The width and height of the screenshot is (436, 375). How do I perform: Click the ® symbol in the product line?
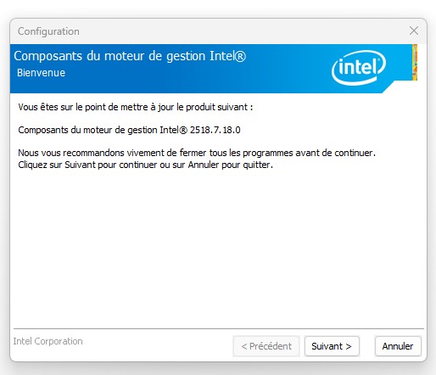tap(183, 130)
